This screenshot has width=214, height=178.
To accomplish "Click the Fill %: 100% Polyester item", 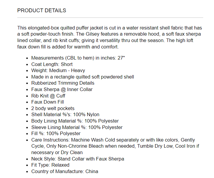I will tap(56, 133).
